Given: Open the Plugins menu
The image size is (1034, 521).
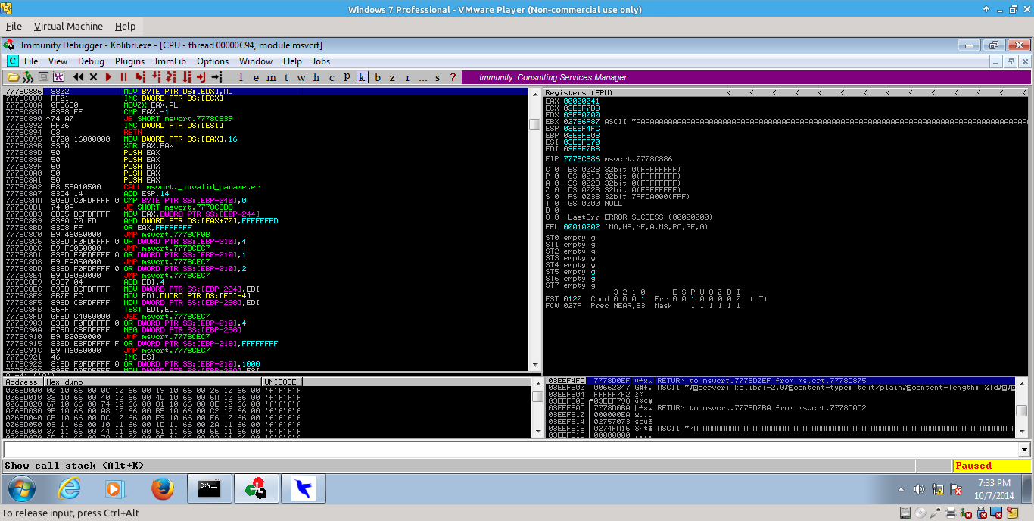Looking at the screenshot, I should [x=129, y=61].
